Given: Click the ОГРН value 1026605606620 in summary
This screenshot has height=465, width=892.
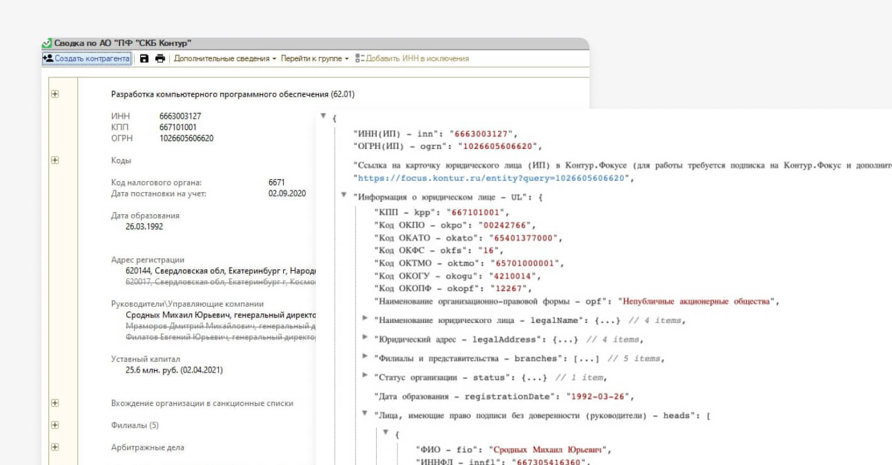Looking at the screenshot, I should pyautogui.click(x=186, y=138).
